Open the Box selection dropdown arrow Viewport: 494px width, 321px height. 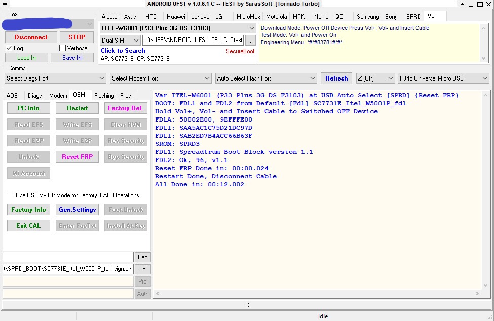tap(90, 24)
